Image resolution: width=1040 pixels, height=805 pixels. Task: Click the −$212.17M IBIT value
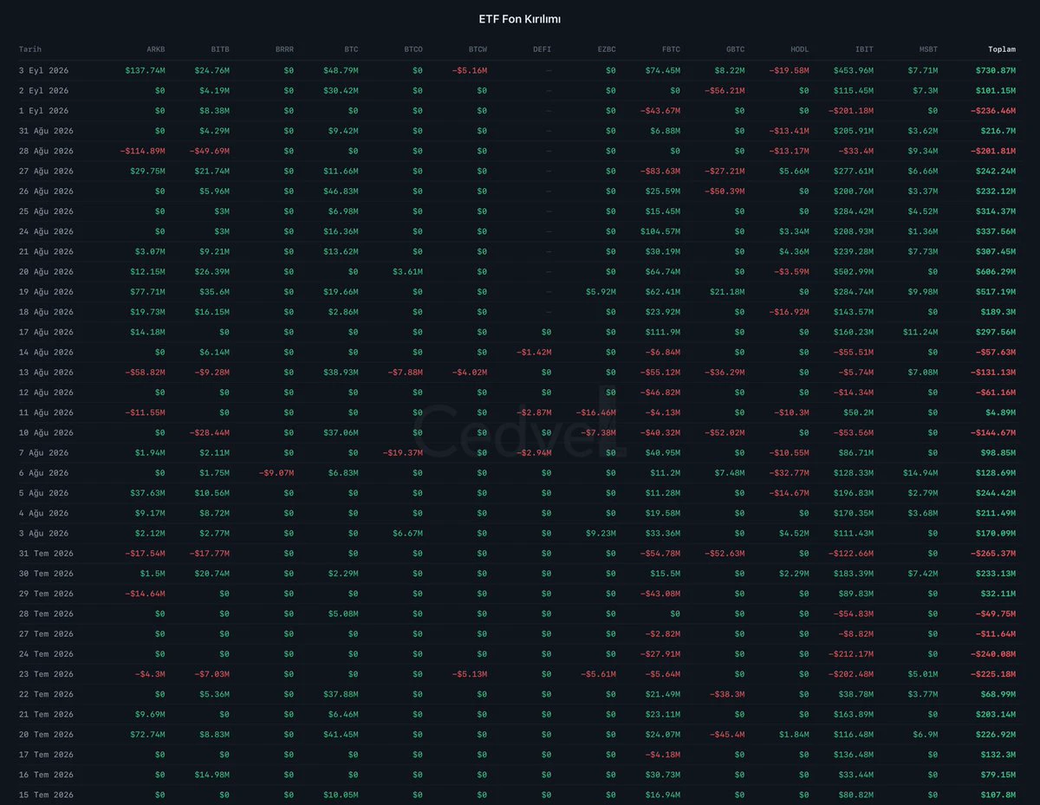tap(850, 654)
